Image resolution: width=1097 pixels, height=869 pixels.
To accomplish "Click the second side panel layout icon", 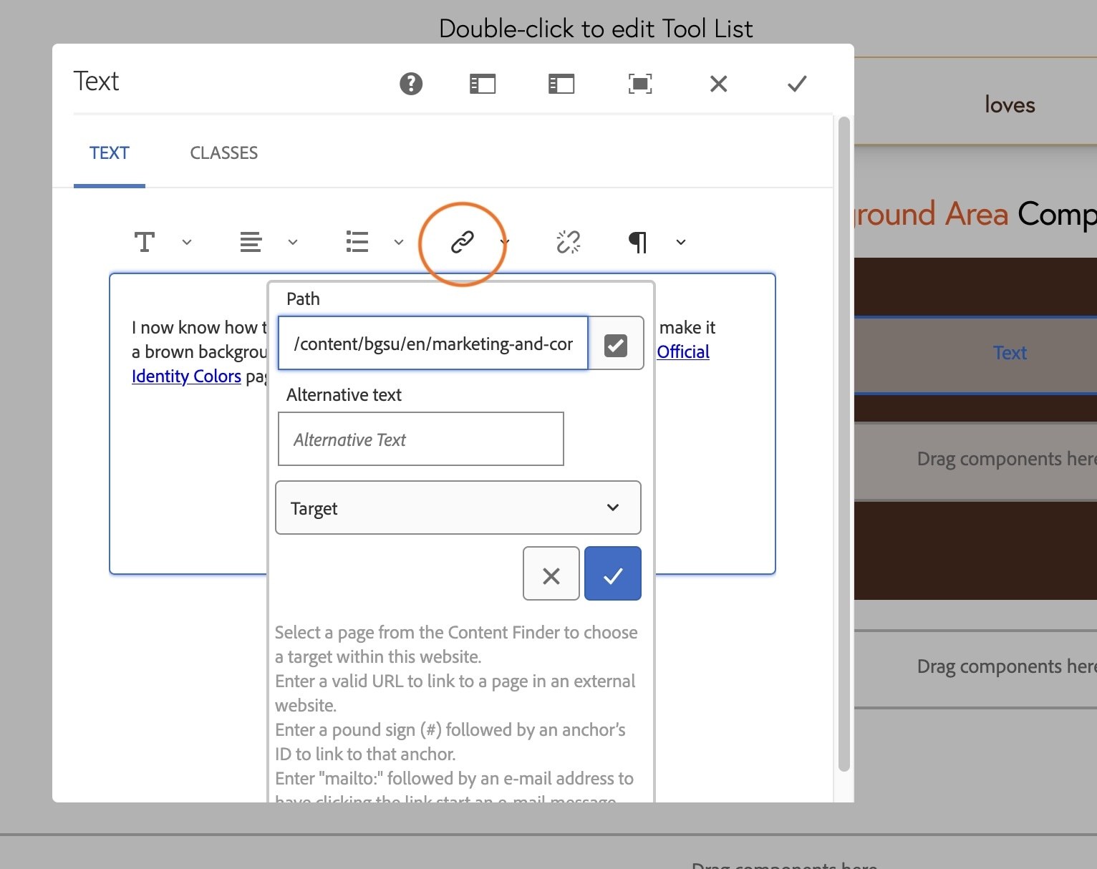I will pyautogui.click(x=561, y=84).
